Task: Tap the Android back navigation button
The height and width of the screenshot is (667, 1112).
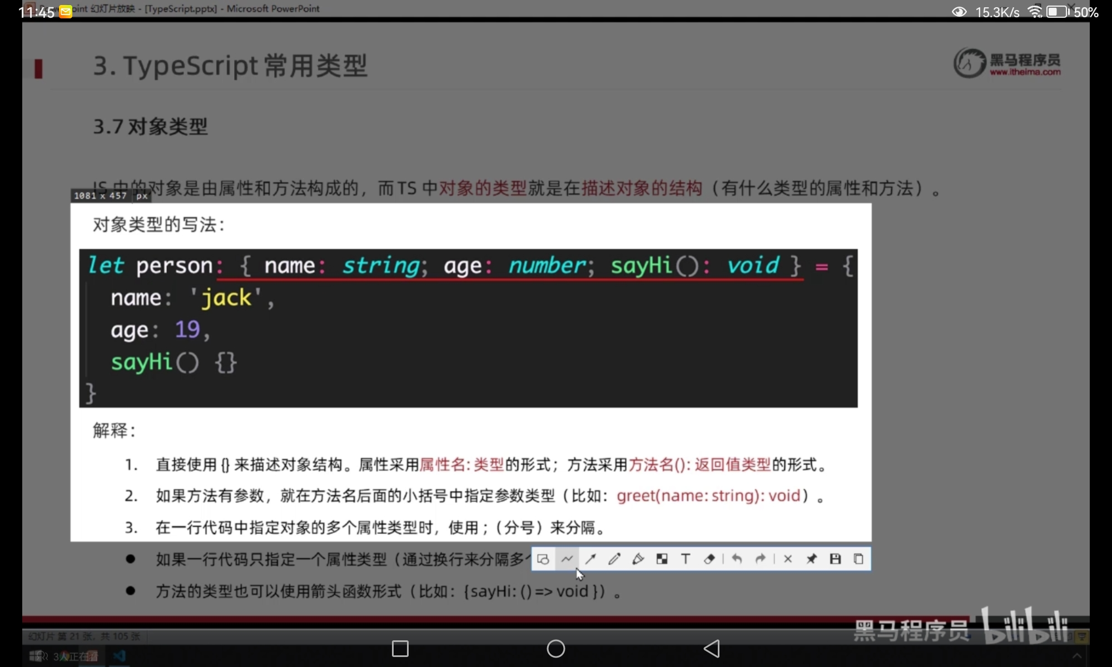Action: point(712,649)
